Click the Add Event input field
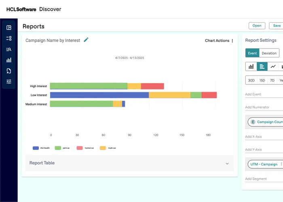This screenshot has width=283, height=202. (x=263, y=95)
